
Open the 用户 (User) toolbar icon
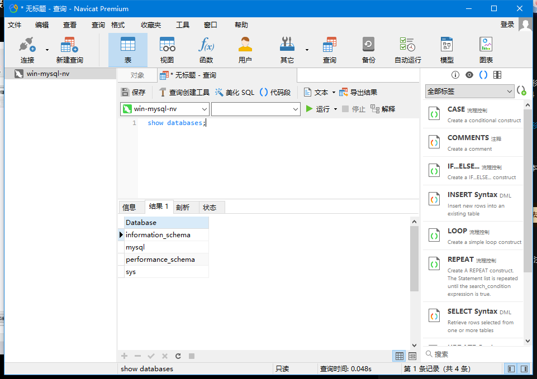coord(245,50)
